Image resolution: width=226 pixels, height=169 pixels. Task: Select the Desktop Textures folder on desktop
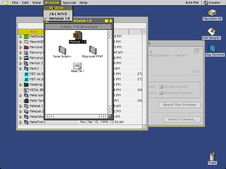(212, 48)
